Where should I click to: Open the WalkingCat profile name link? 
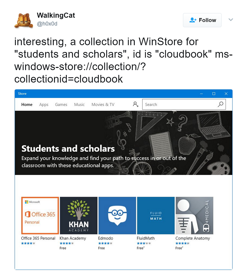coord(56,15)
